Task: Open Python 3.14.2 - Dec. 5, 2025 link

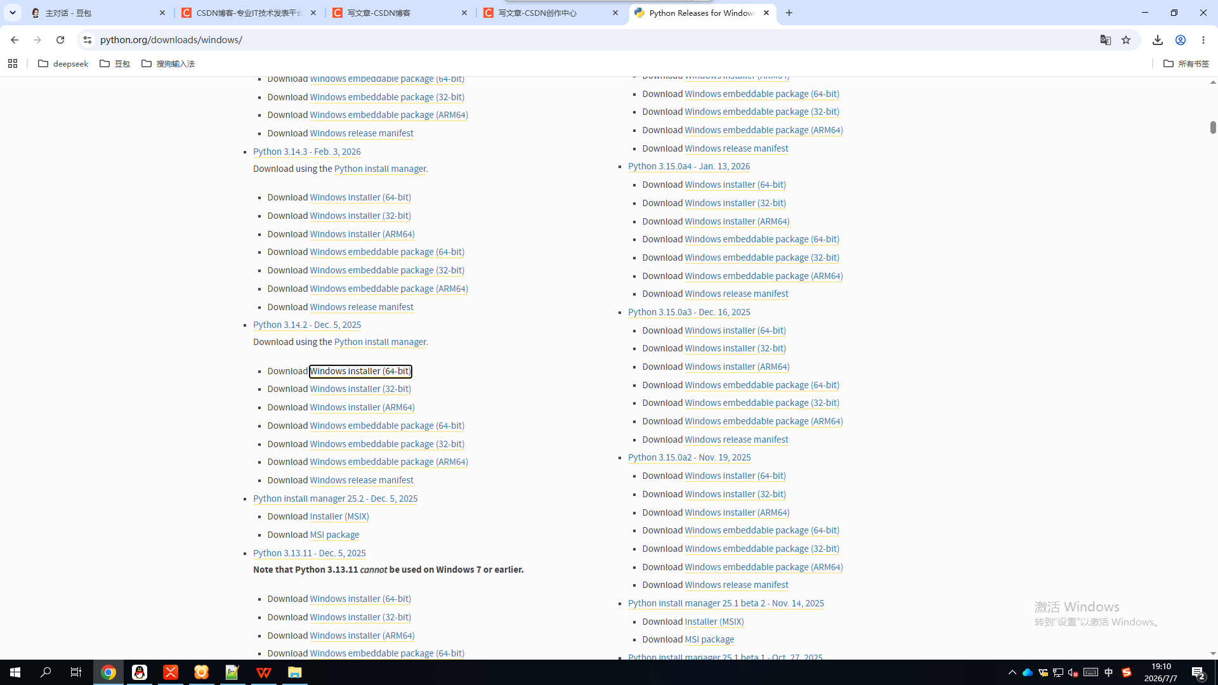Action: 307,325
